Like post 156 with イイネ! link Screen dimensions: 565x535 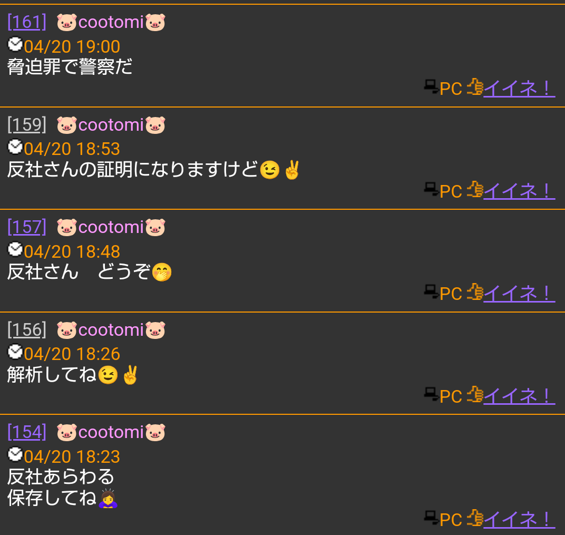pos(519,396)
